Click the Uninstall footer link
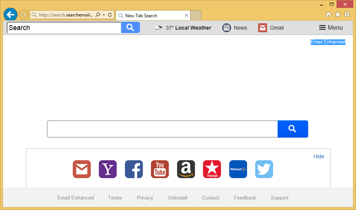 178,198
